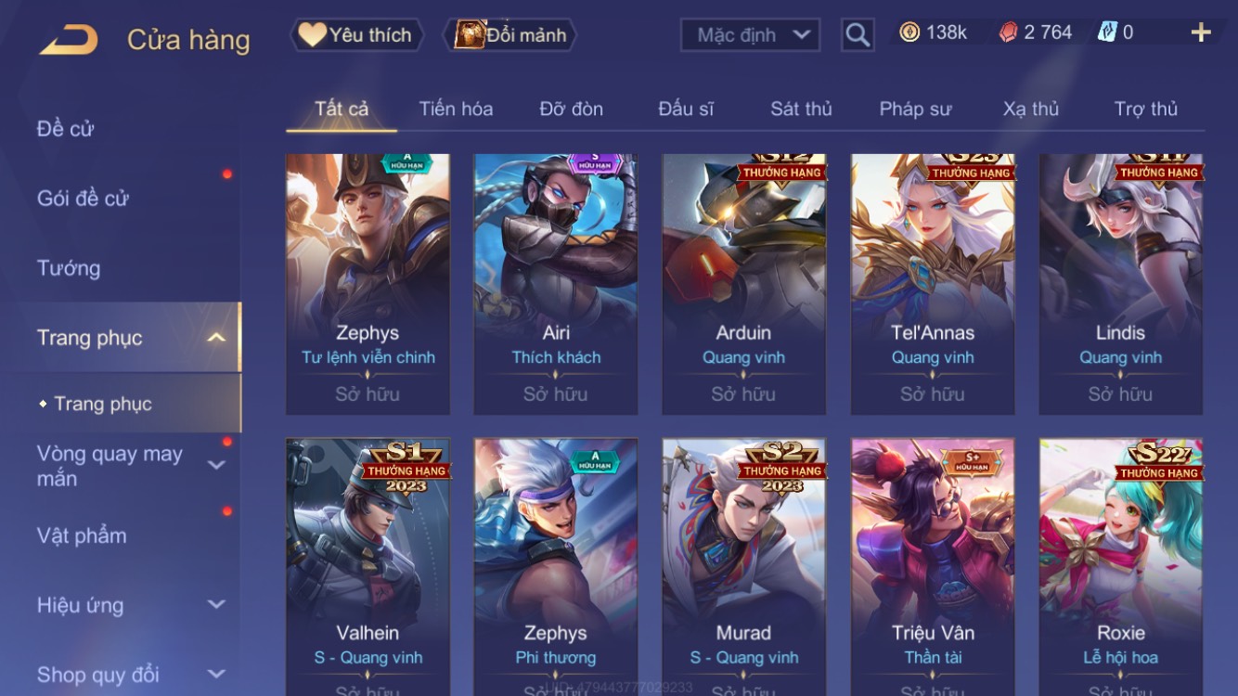Switch to the Sát thủ tab
The image size is (1238, 696).
(x=801, y=109)
